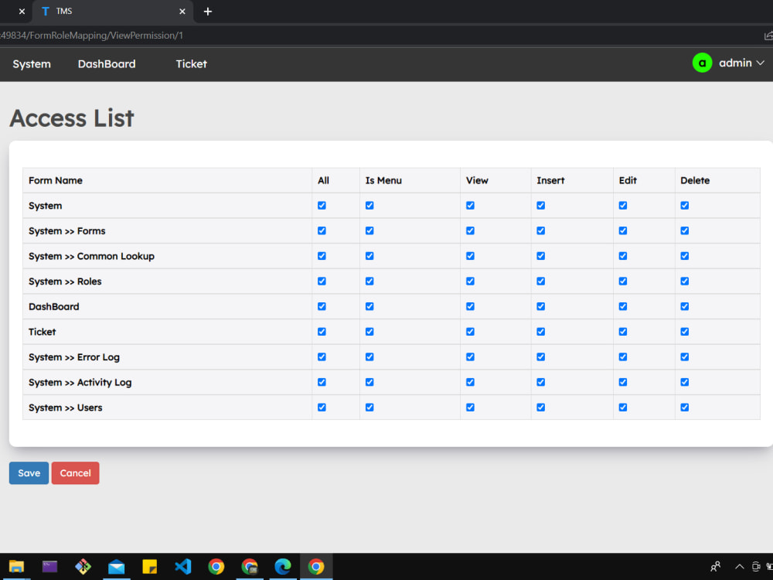Open the Mail app from the taskbar

coord(117,567)
